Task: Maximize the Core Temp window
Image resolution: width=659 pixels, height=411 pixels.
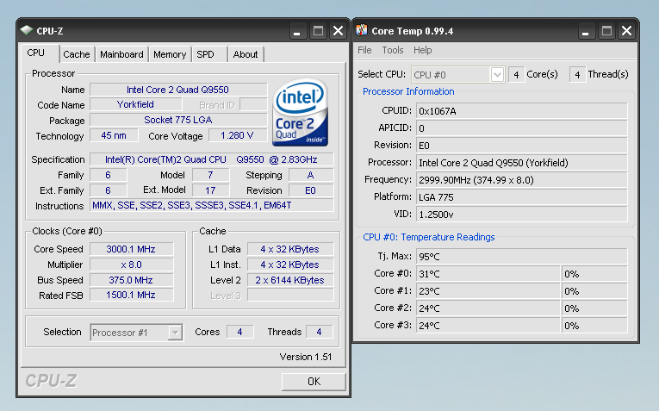Action: (606, 31)
